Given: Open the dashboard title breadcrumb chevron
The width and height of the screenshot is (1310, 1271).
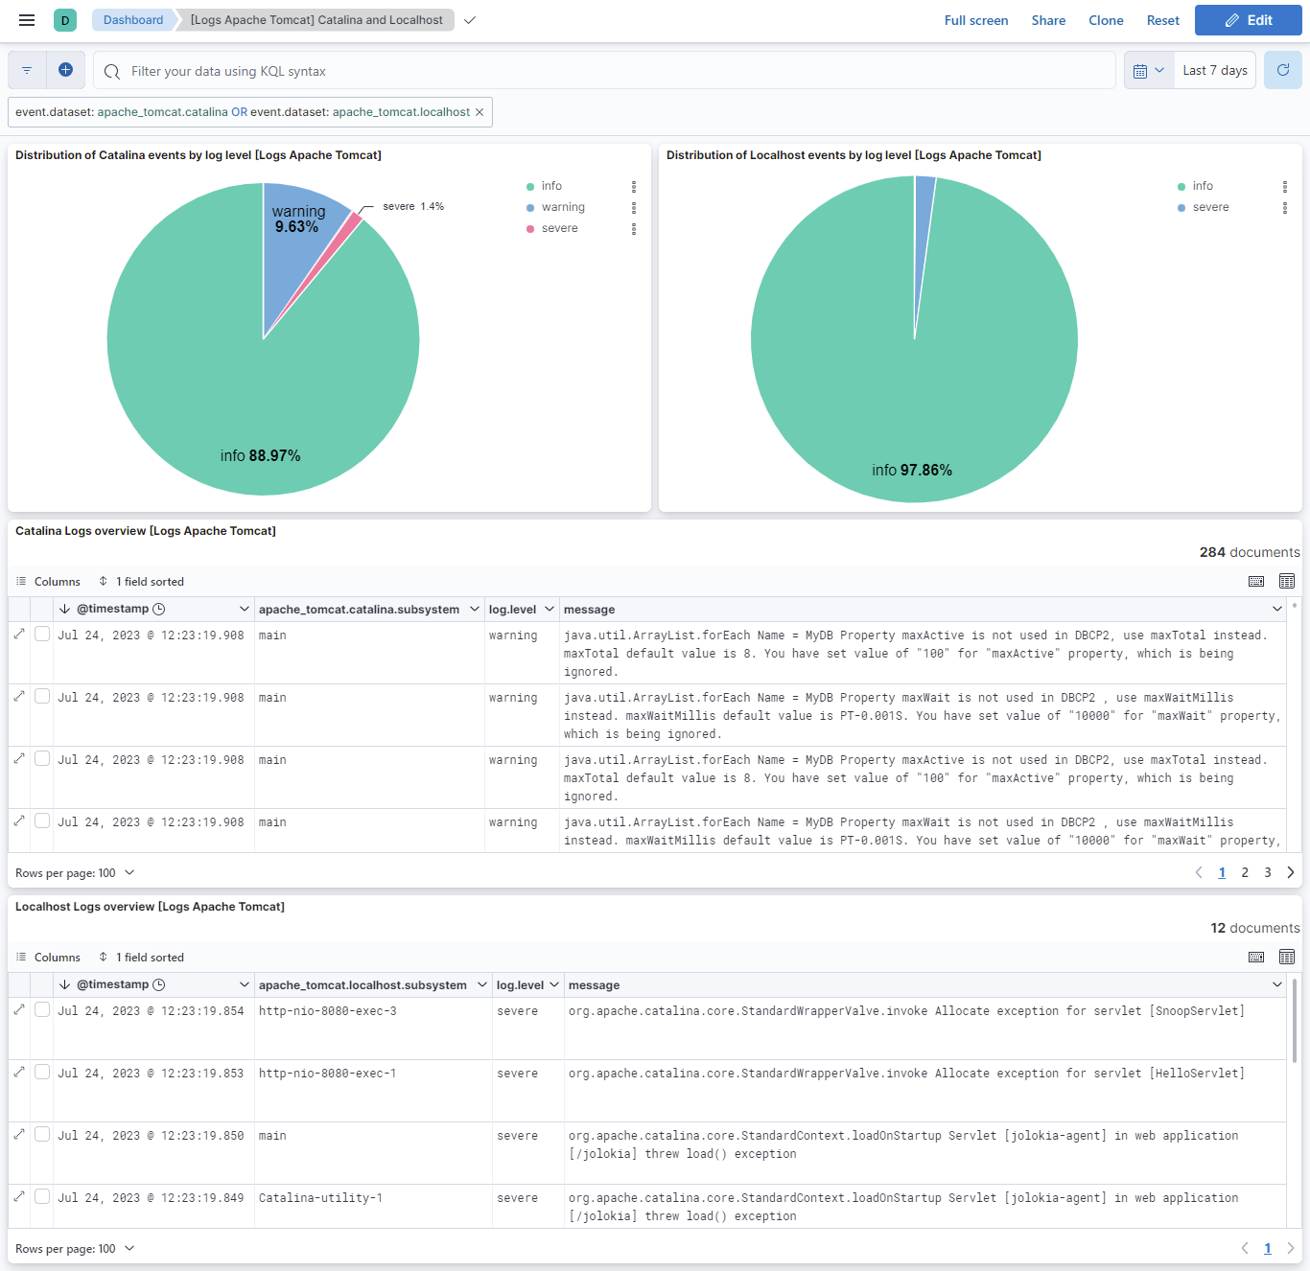Looking at the screenshot, I should (x=470, y=20).
